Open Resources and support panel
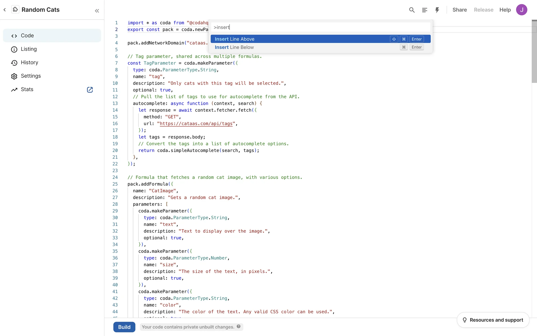This screenshot has height=336, width=537. [x=493, y=320]
